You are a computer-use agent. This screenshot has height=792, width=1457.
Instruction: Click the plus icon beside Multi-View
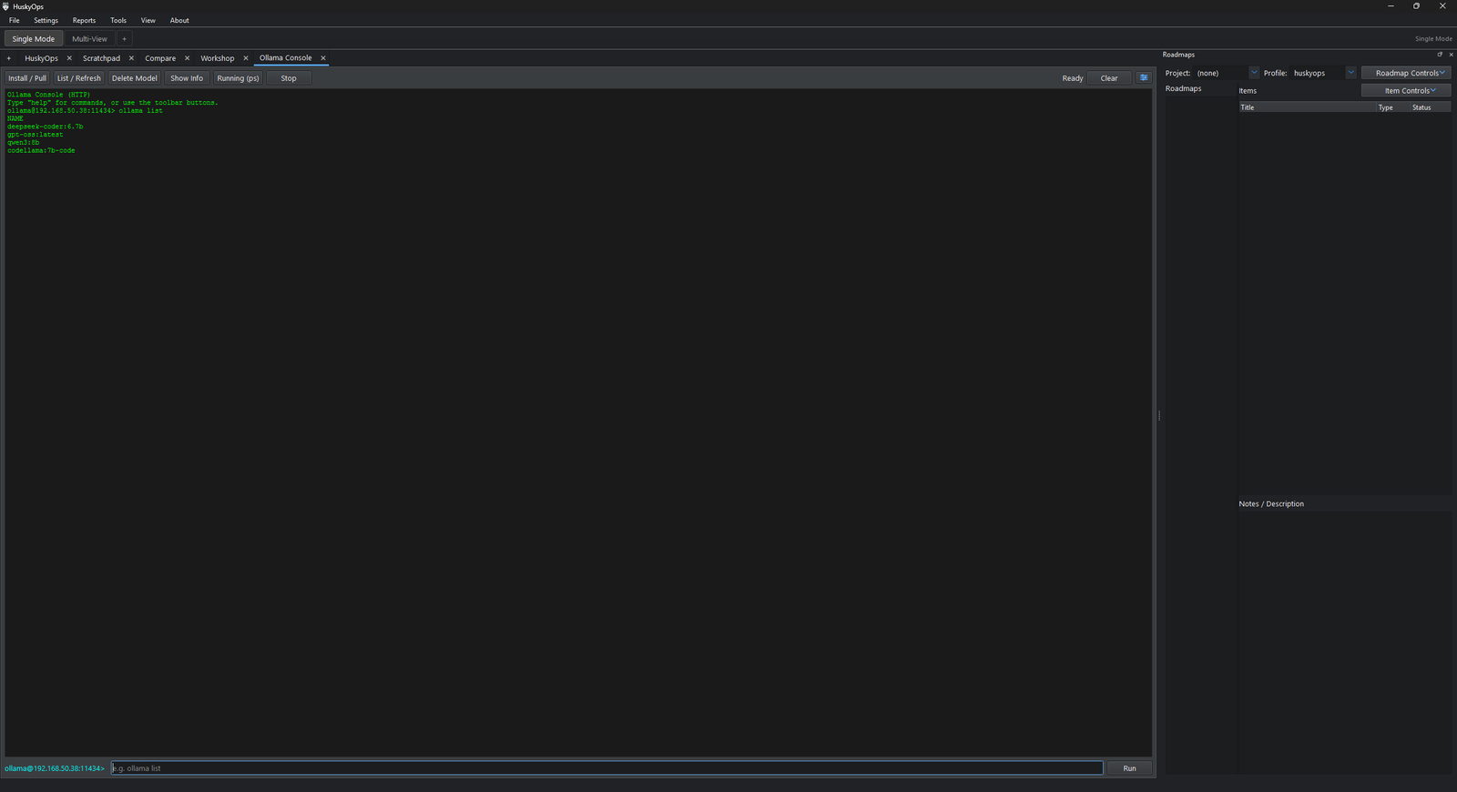coord(125,39)
